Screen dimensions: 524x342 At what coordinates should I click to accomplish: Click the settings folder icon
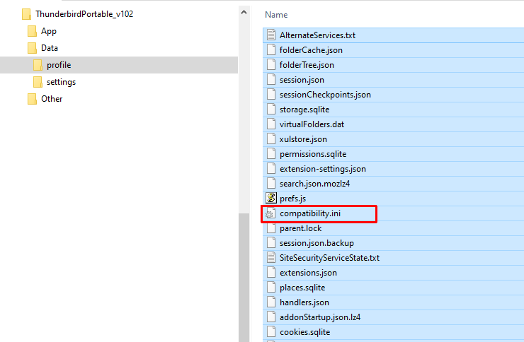(x=38, y=82)
